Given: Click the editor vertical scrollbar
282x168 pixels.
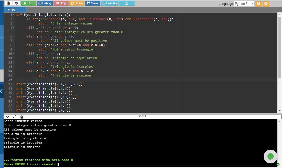Looking at the screenshot, I should coord(279,46).
